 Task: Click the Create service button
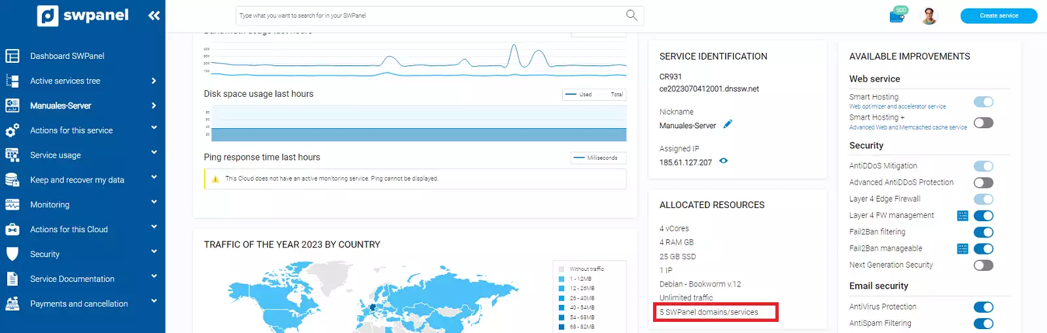pos(999,16)
